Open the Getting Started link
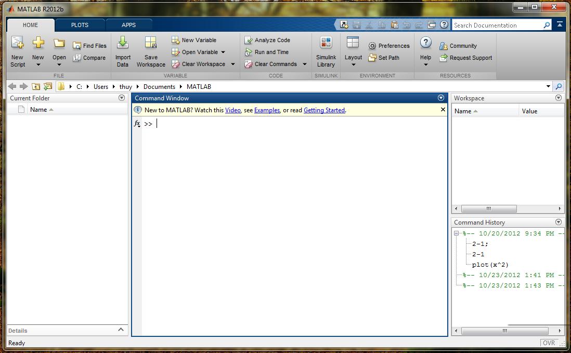 [x=324, y=110]
